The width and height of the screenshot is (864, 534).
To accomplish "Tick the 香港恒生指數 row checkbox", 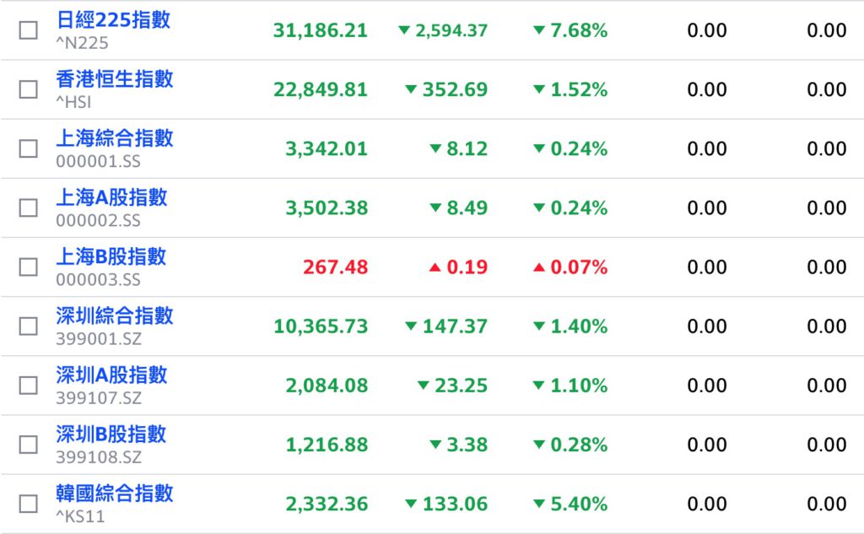I will tap(28, 89).
